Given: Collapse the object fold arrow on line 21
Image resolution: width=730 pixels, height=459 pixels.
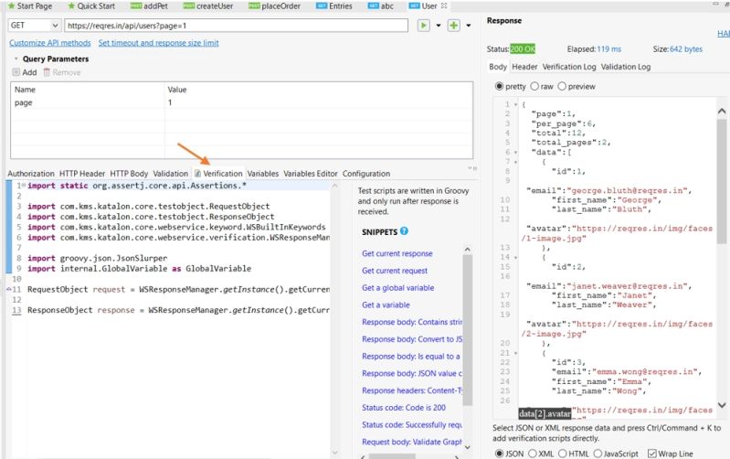Looking at the screenshot, I should [x=516, y=353].
